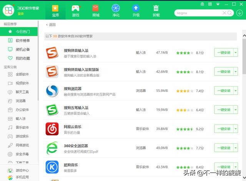Select 聊天工具 category
Image resolution: width=246 pixels, height=181 pixels.
coord(19,92)
